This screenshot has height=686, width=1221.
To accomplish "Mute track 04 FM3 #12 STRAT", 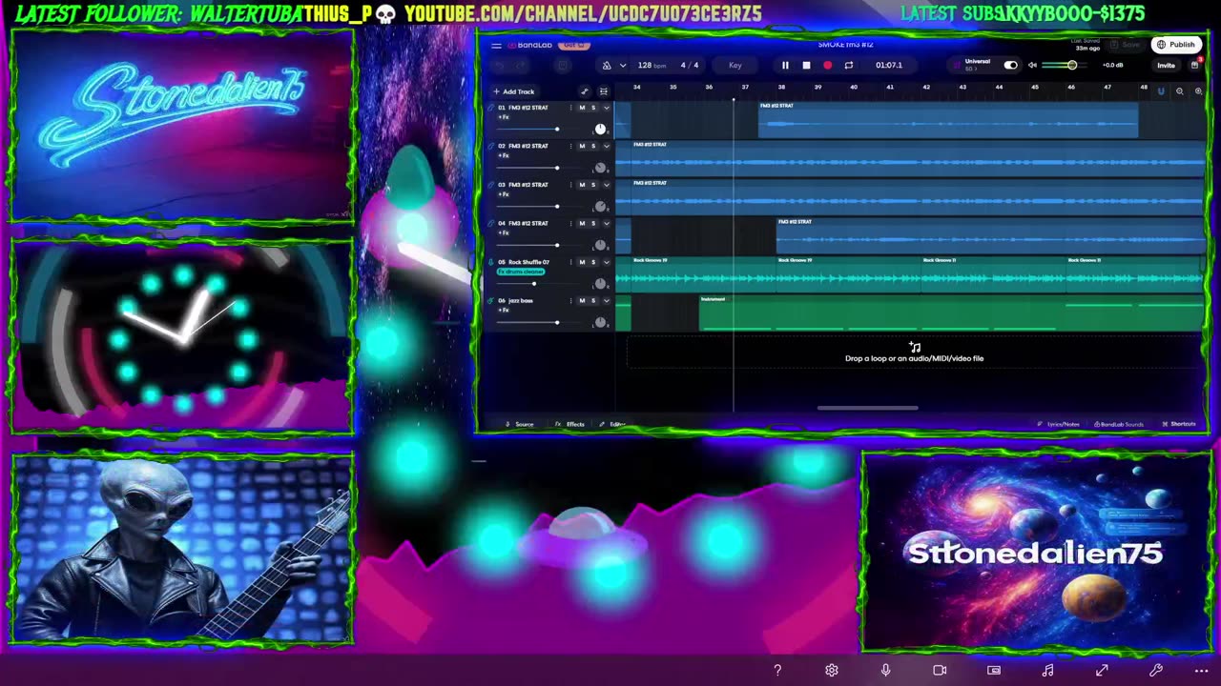I will click(x=582, y=223).
